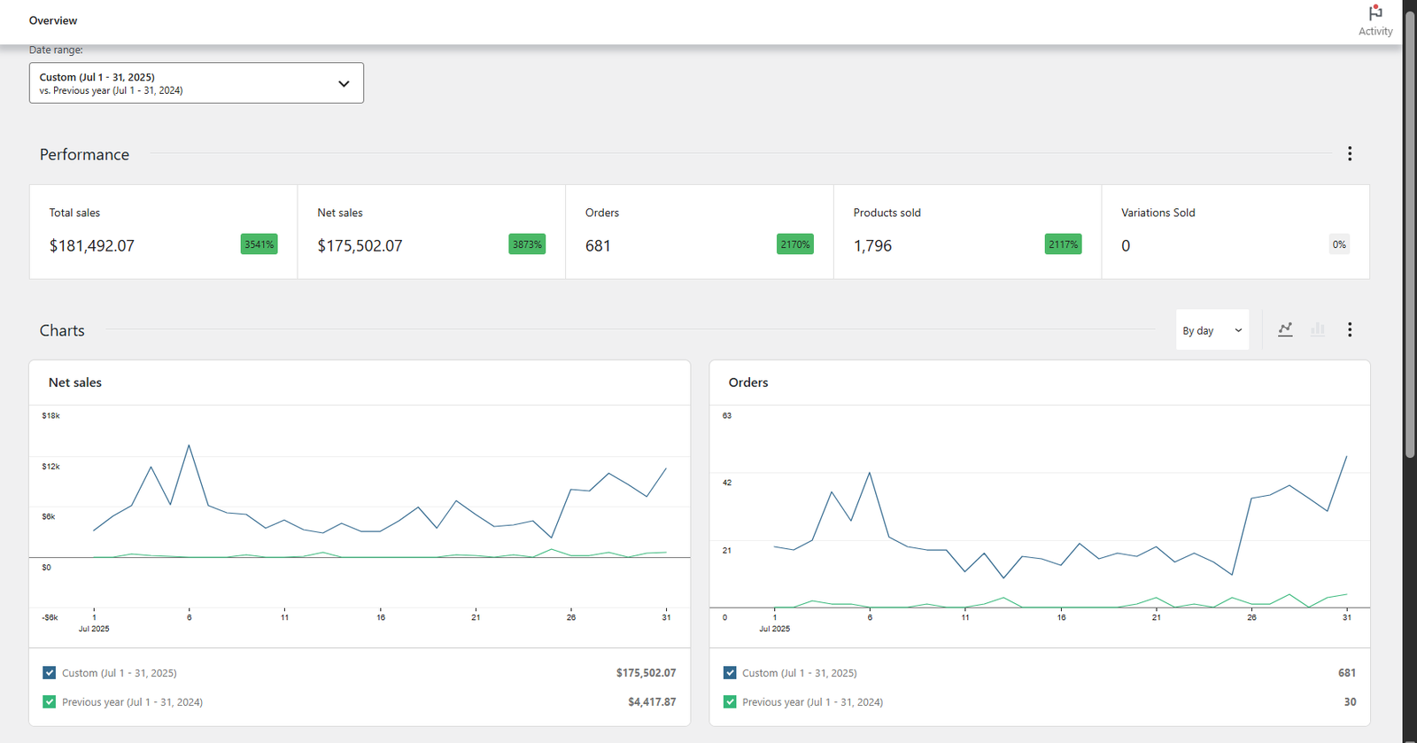Toggle Previous year in Orders chart
Viewport: 1417px width, 743px height.
click(x=730, y=702)
